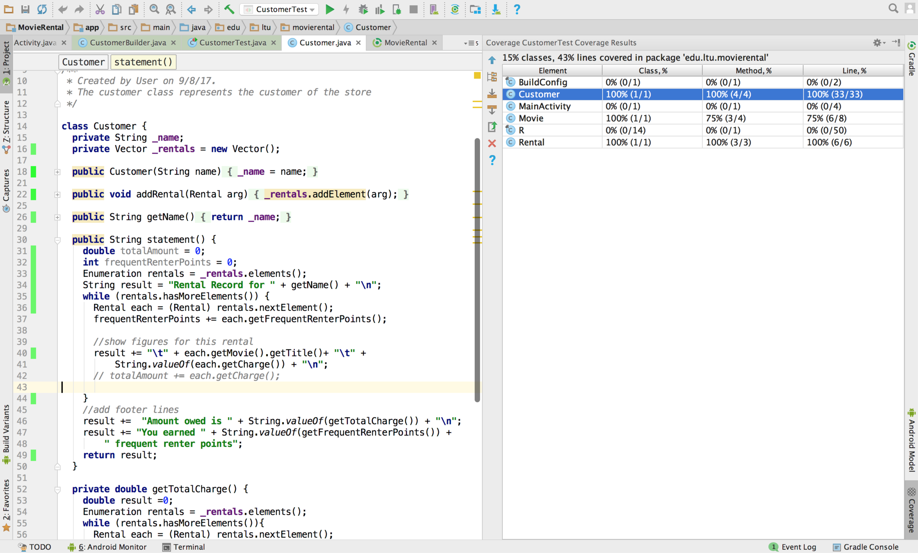This screenshot has height=553, width=918.
Task: Click the Make Project hammer icon
Action: click(x=229, y=9)
